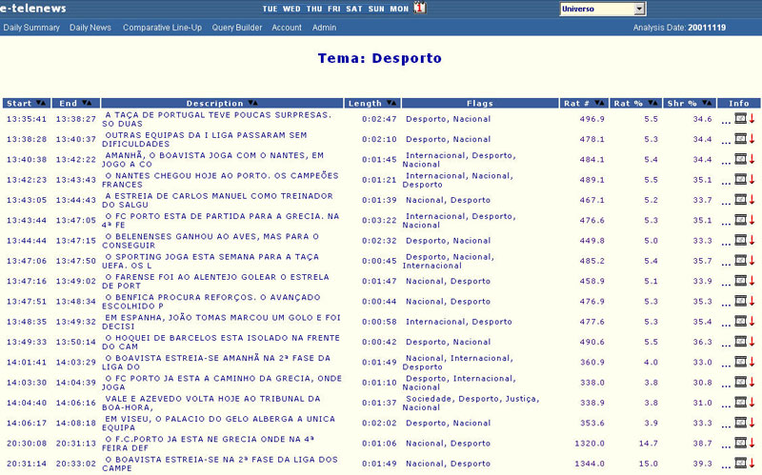Select the MON day link
Viewport: 762px width, 475px height.
(x=399, y=9)
